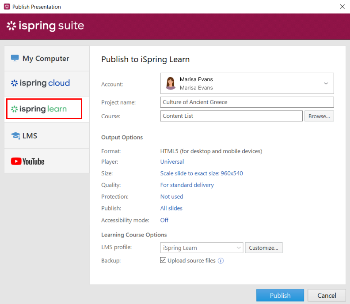Select the iSpring Learn tab
350x304 pixels.
tap(47, 109)
